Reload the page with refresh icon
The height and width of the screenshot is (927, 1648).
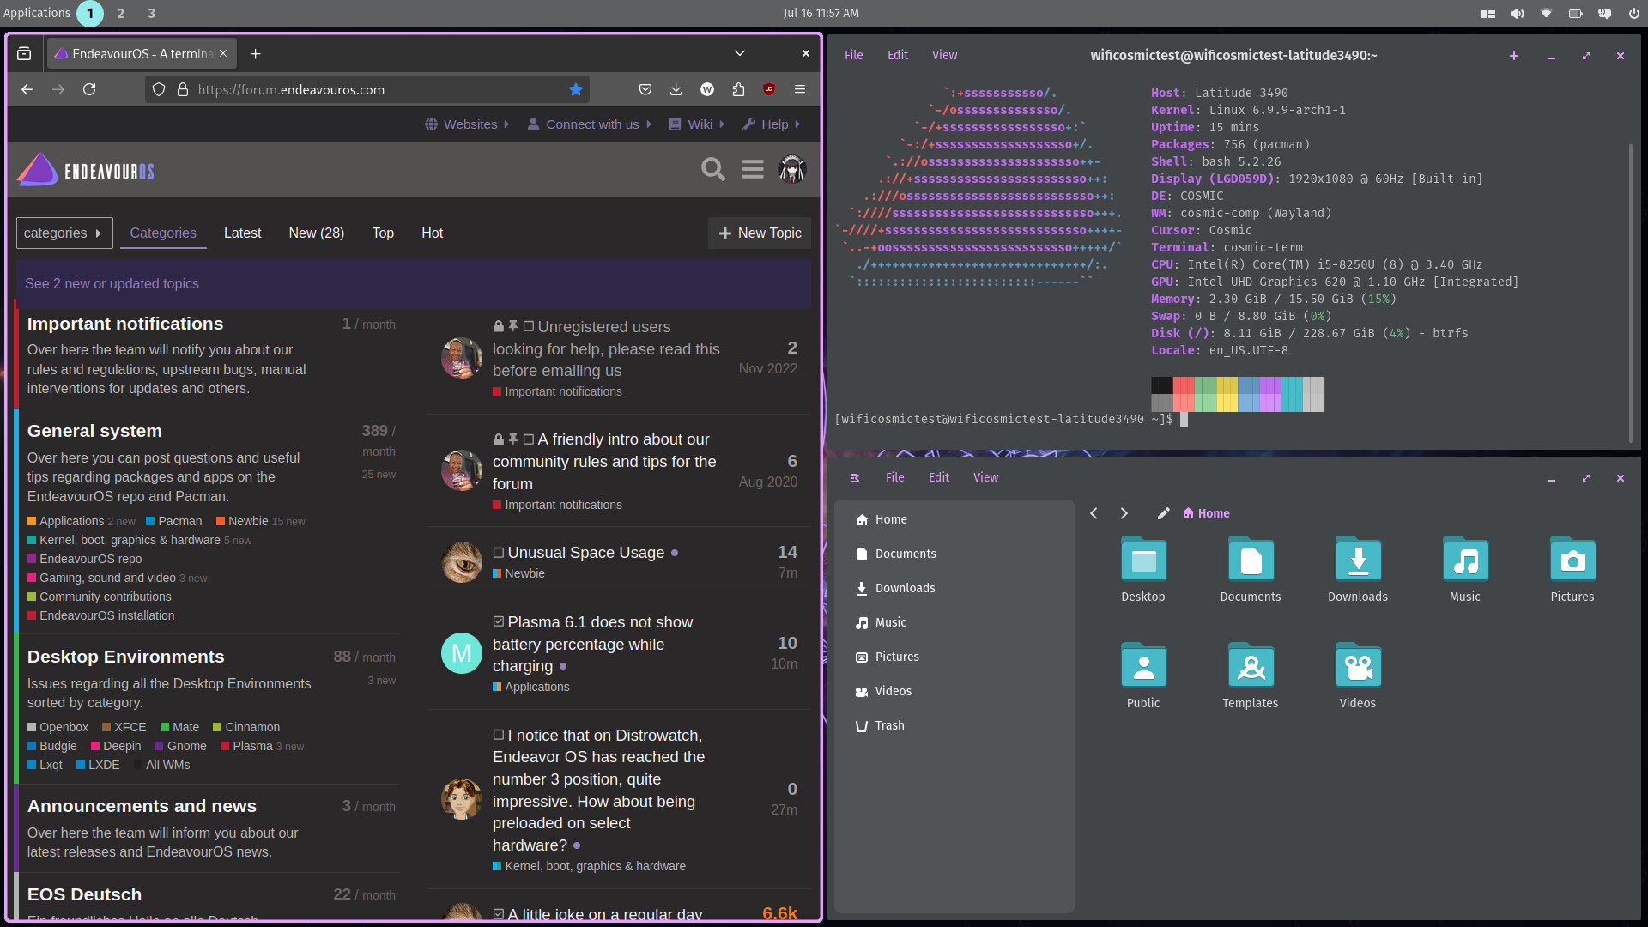pos(89,89)
